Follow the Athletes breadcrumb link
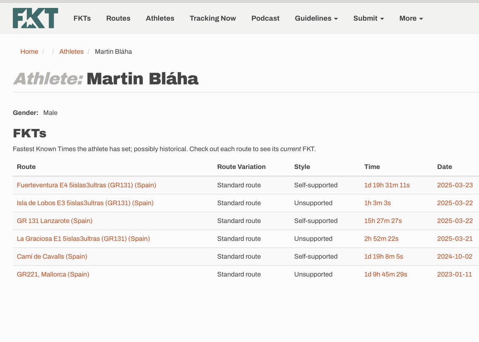 pyautogui.click(x=71, y=51)
